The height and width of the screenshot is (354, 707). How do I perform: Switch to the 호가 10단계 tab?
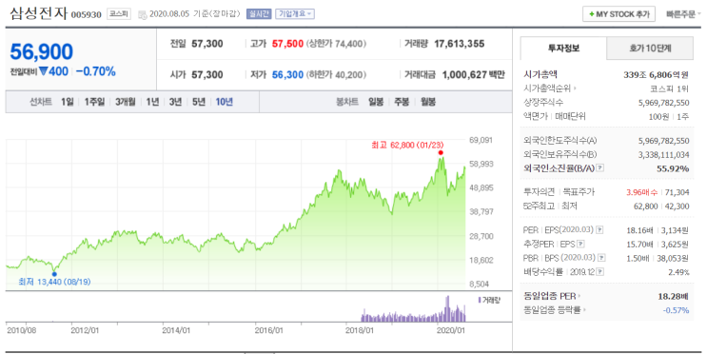650,49
